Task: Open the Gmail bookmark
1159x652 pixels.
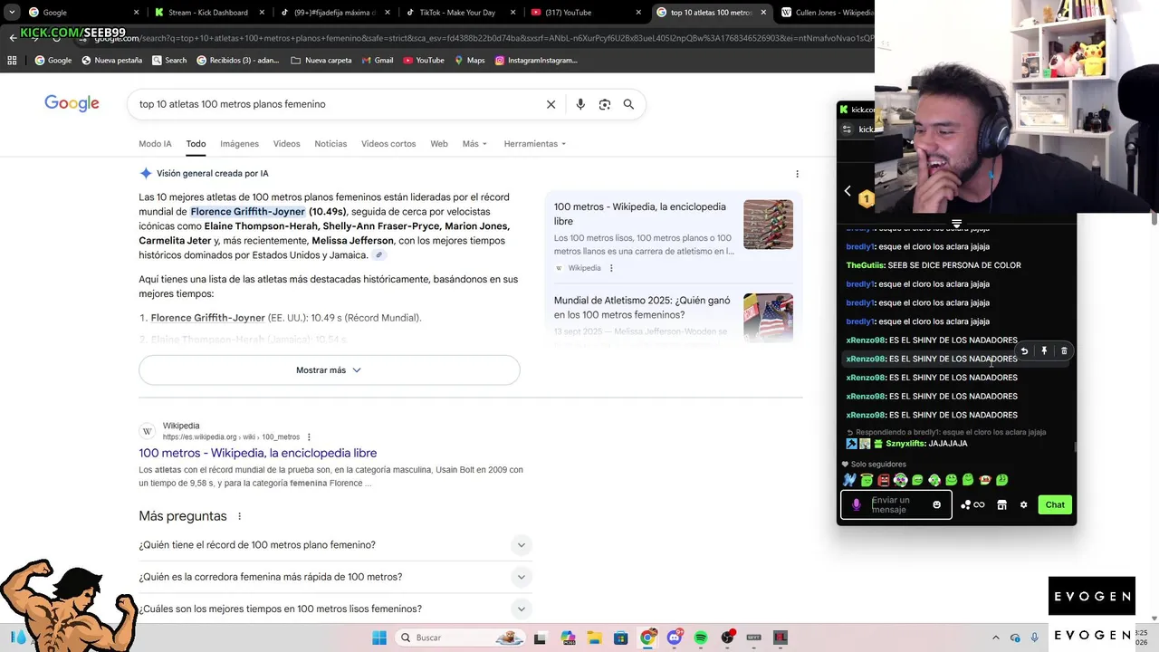Action: pyautogui.click(x=377, y=61)
